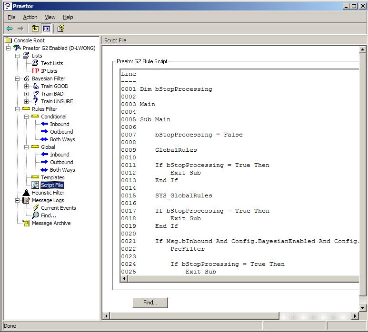This screenshot has width=368, height=332.
Task: Collapse the Message Logs node
Action: point(17,200)
